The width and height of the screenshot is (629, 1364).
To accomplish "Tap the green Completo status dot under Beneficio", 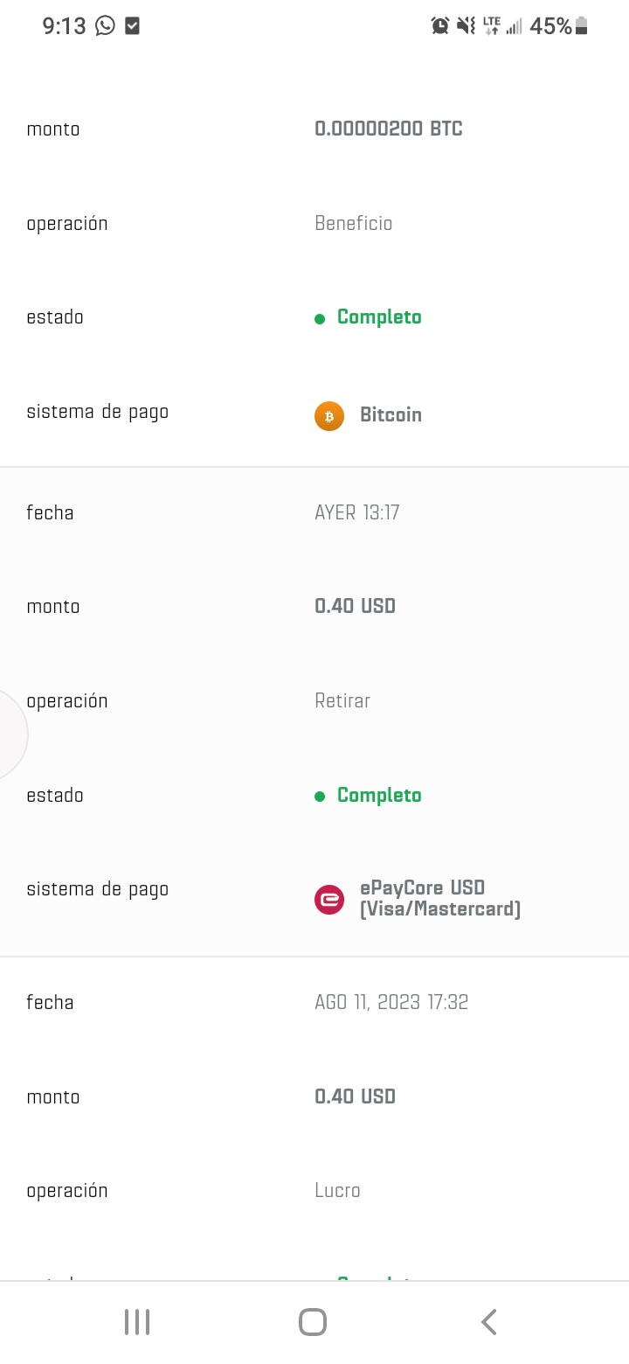I will (320, 318).
